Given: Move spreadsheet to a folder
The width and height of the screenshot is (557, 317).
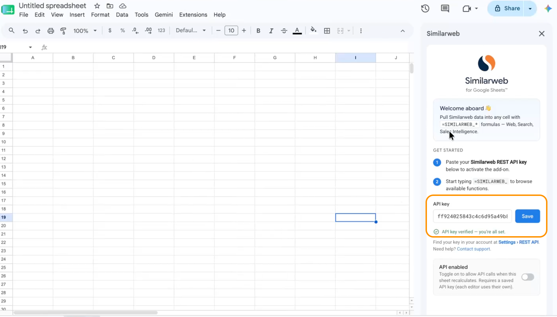Looking at the screenshot, I should tap(110, 6).
